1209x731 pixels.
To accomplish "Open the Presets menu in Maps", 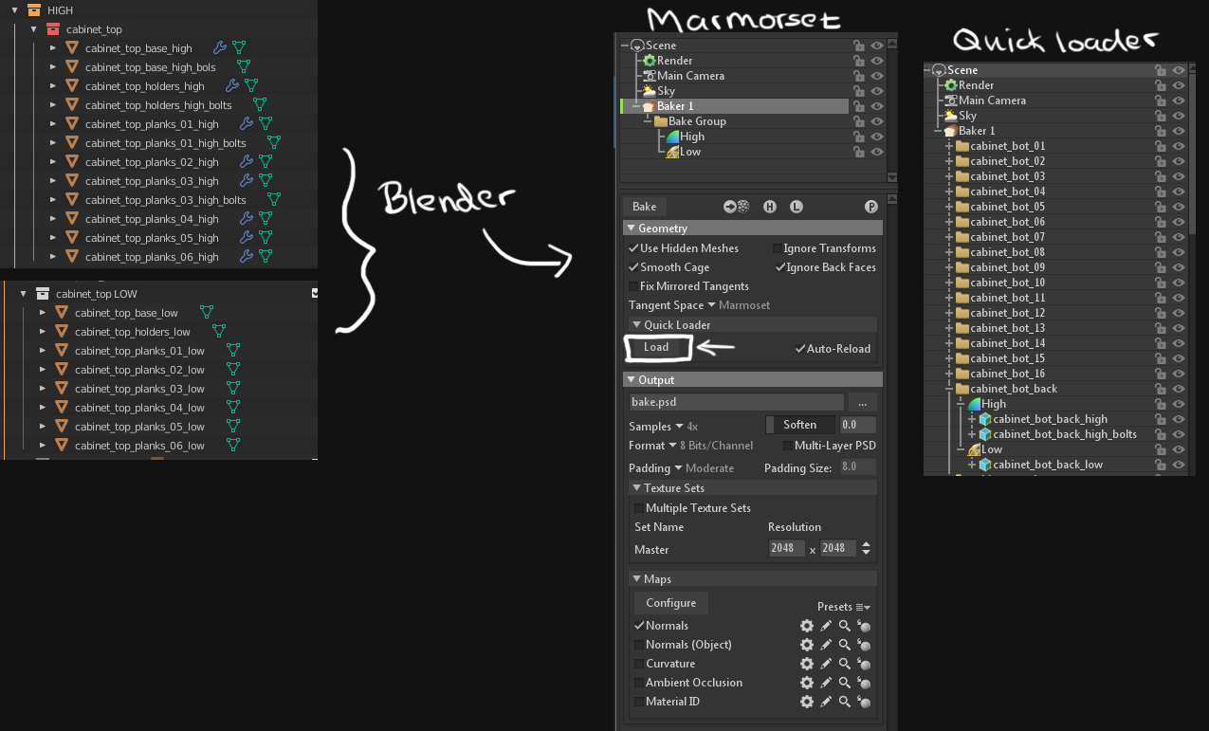I will (842, 606).
